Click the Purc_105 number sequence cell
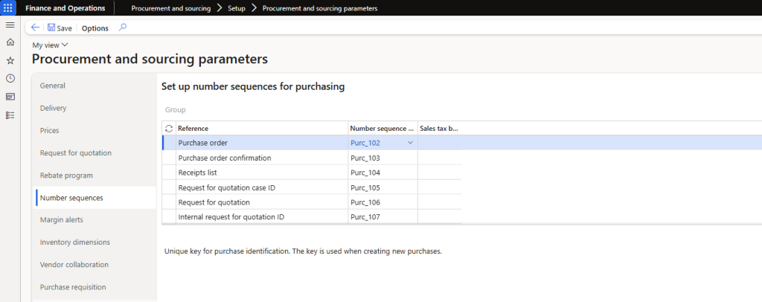The height and width of the screenshot is (302, 762). pyautogui.click(x=365, y=187)
